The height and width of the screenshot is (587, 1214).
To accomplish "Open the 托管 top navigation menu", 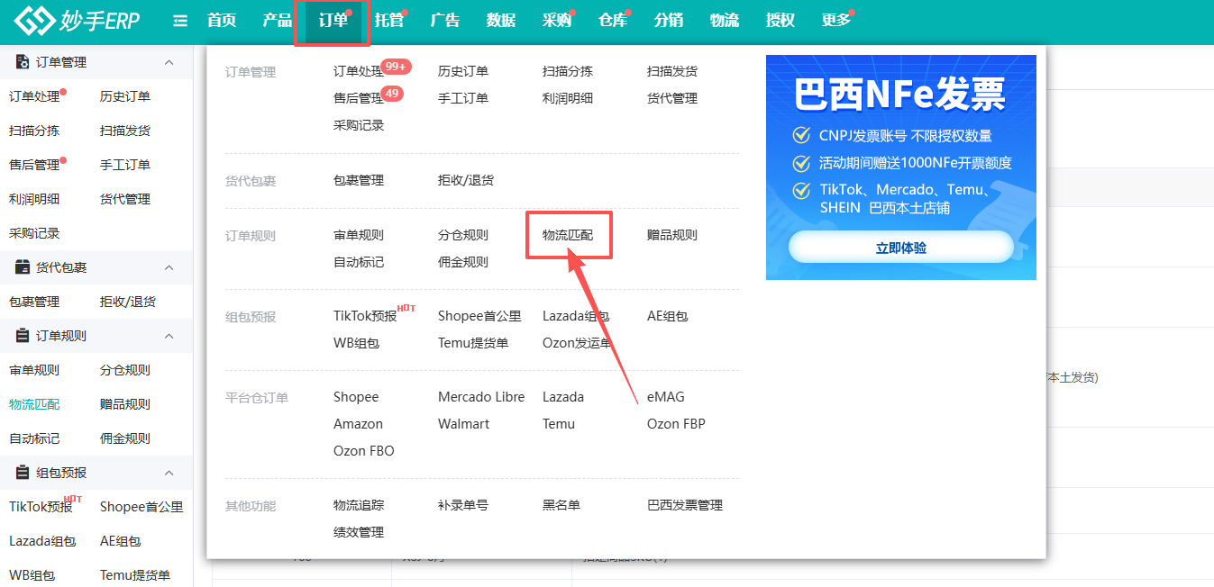I will click(389, 20).
